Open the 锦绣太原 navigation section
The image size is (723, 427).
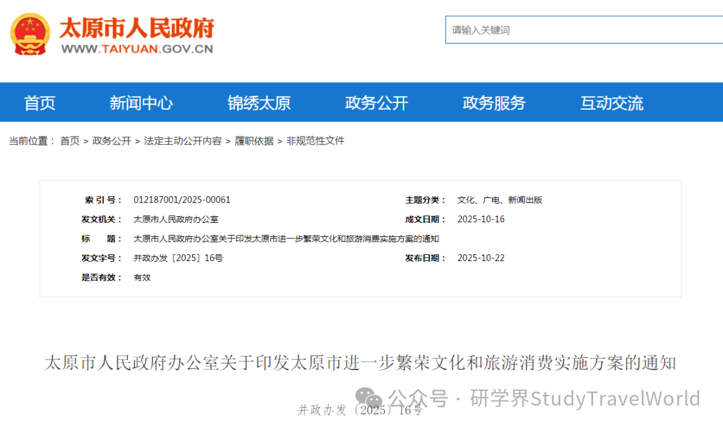click(258, 102)
